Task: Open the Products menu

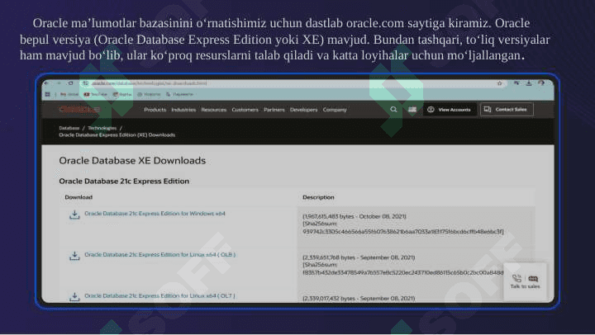Action: coord(155,110)
